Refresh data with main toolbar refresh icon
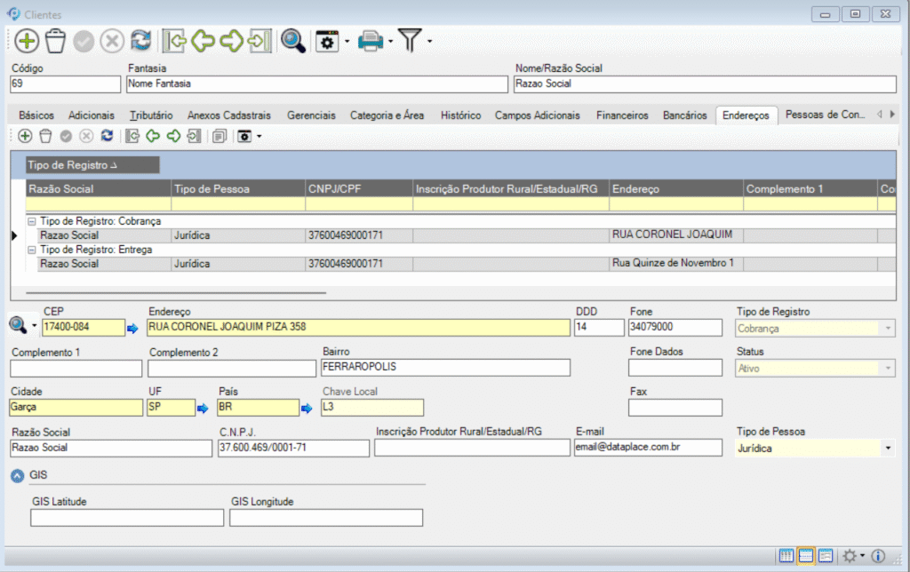The width and height of the screenshot is (910, 572). [140, 41]
